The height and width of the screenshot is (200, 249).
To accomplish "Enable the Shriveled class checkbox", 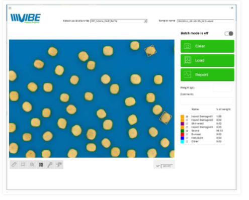I will pyautogui.click(x=187, y=124).
